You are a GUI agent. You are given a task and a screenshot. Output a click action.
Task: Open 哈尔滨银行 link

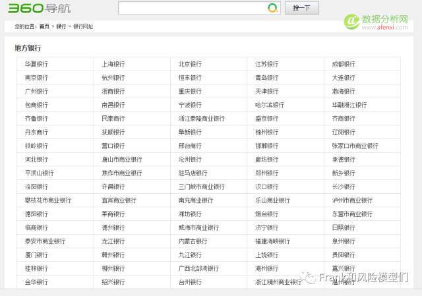270,105
